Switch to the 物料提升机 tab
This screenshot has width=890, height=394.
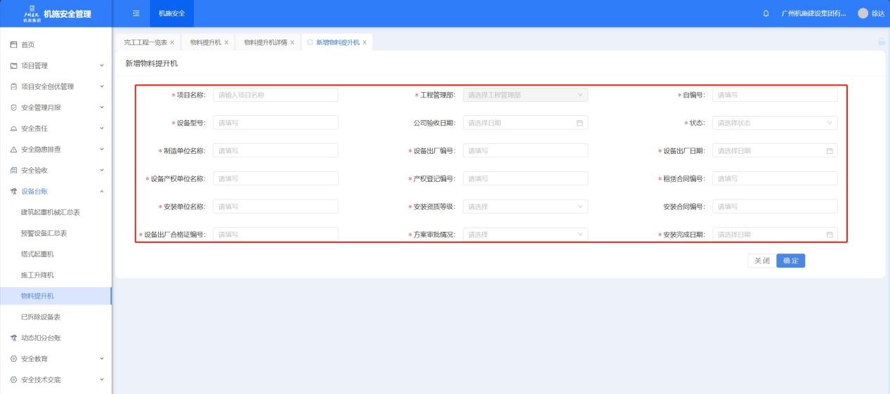click(205, 43)
